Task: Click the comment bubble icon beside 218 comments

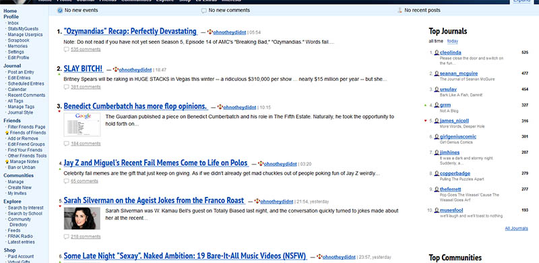Action: click(x=66, y=237)
